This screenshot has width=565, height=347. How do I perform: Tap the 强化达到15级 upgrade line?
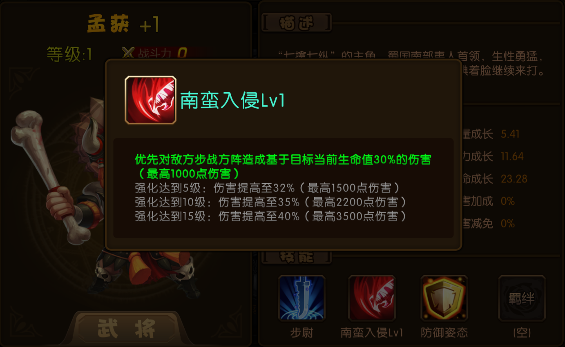(x=270, y=216)
